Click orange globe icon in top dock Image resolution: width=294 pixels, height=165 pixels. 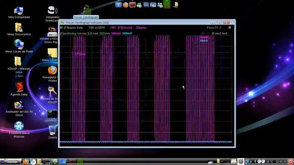125,5
